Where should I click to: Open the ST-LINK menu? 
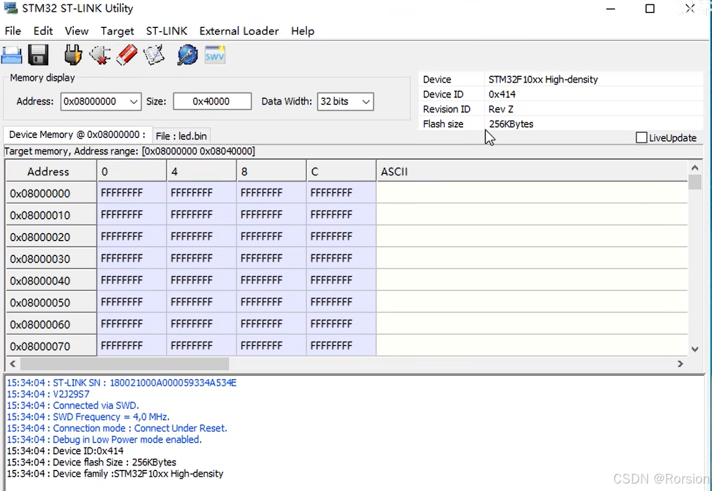167,31
